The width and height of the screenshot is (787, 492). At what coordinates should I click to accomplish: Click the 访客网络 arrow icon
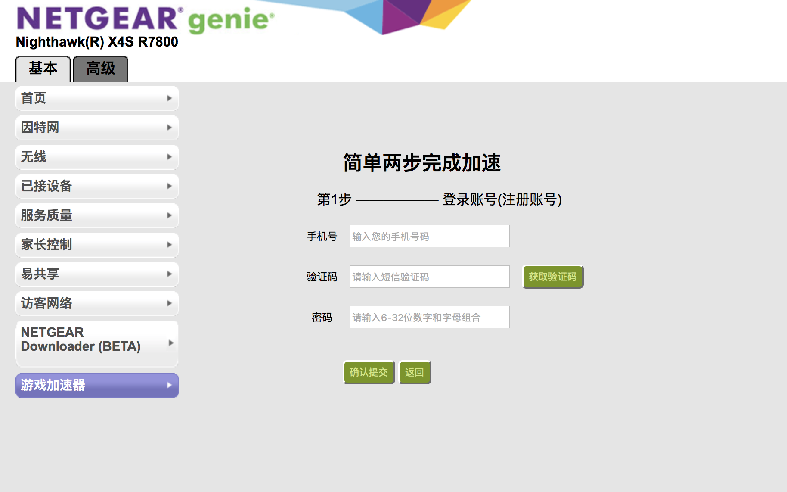tap(169, 303)
